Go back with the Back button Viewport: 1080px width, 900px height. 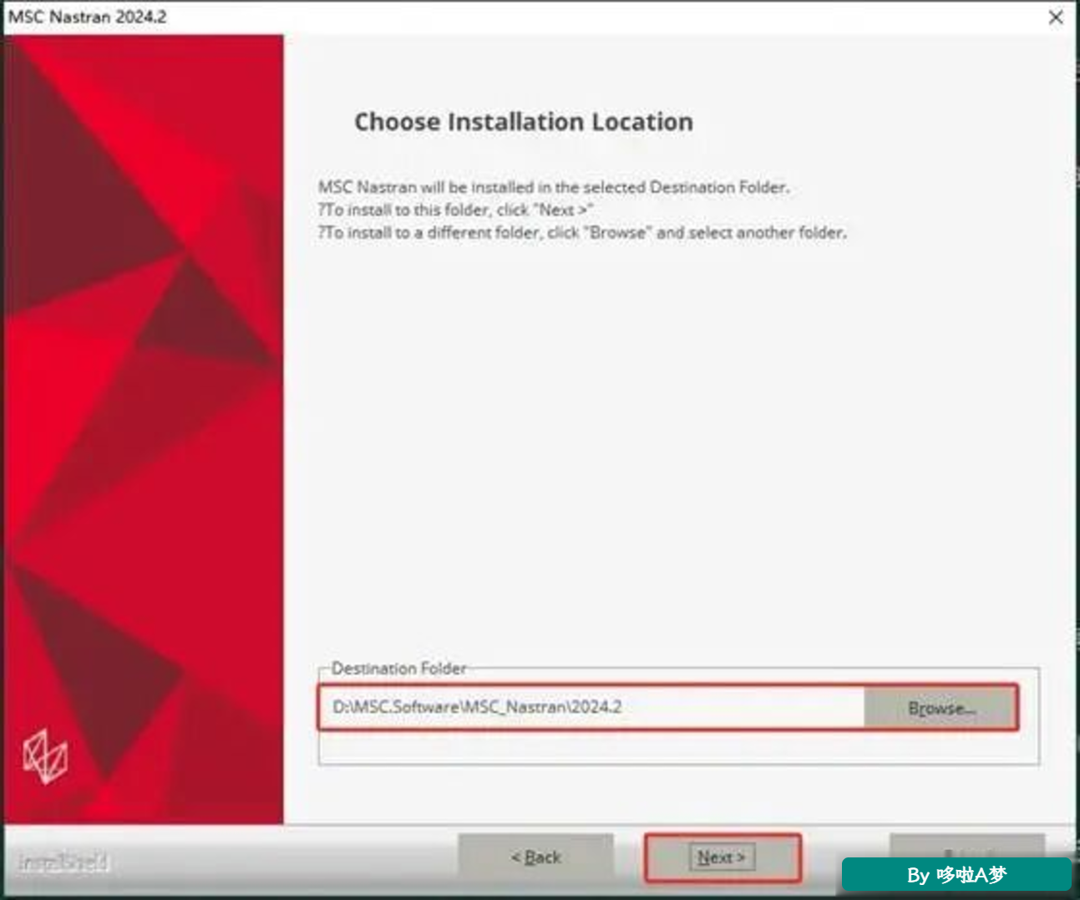[x=535, y=857]
